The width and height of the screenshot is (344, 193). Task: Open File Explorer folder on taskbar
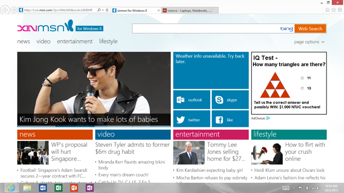coord(27,188)
